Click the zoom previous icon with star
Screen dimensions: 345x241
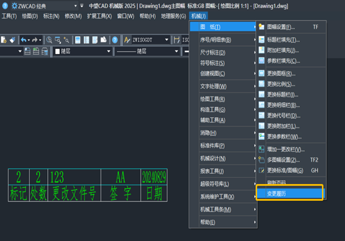click(66, 40)
